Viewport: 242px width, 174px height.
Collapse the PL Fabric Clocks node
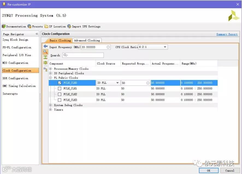click(50, 78)
